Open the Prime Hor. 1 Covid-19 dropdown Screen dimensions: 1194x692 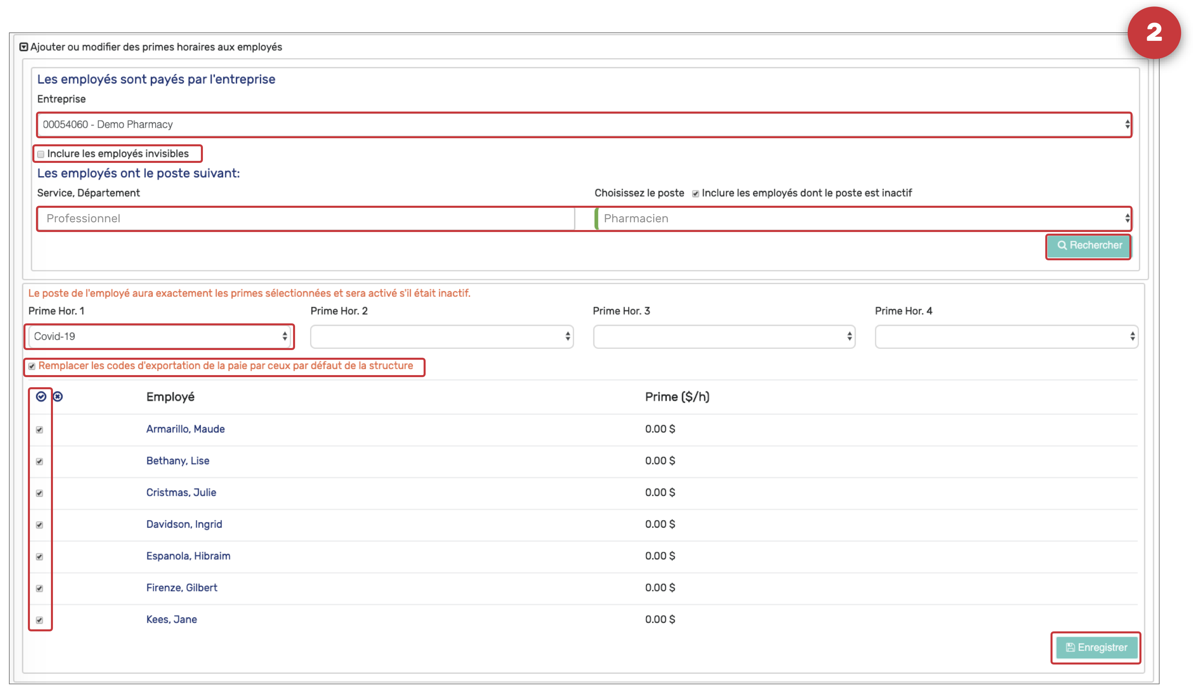pos(159,337)
